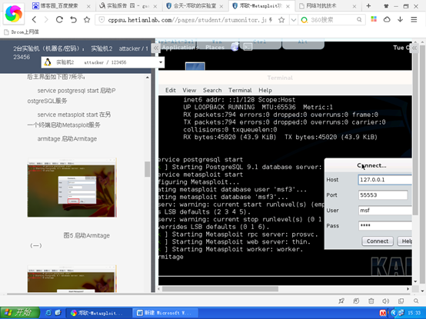Screen dimensions: 426x319
Task: Click the 360 browser logo icon
Action: [x=14, y=14]
